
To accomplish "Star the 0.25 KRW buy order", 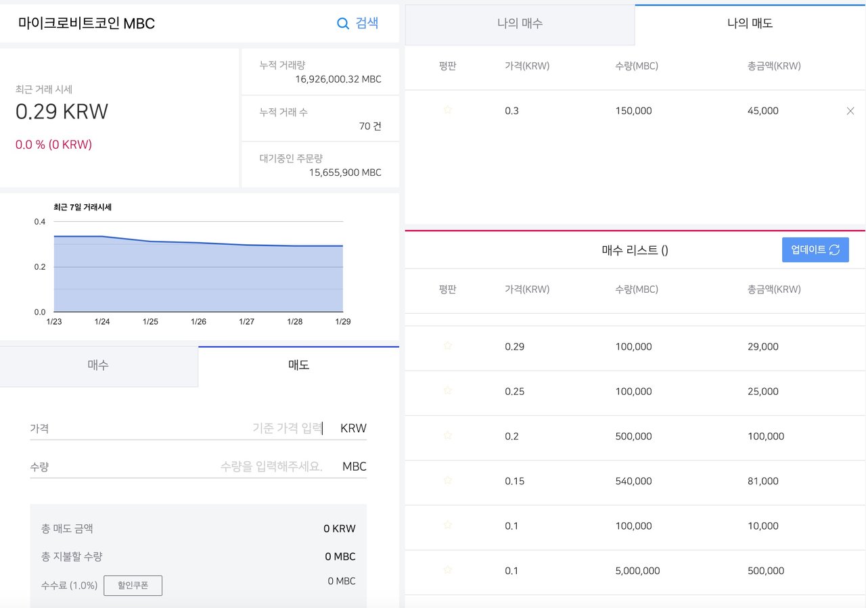I will click(x=447, y=392).
